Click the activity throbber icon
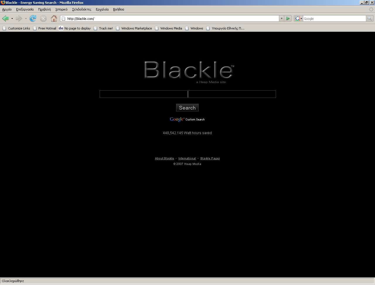 tap(371, 9)
